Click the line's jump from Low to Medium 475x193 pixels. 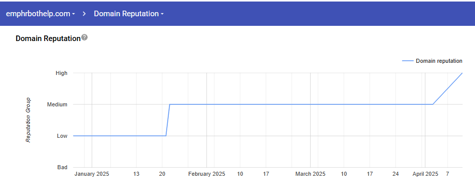point(168,120)
